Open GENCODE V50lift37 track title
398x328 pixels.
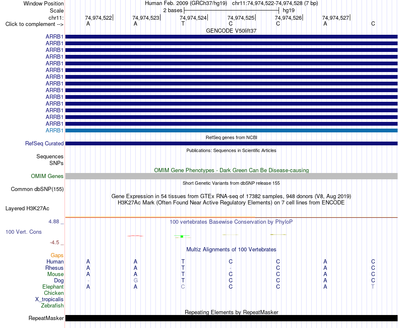(231, 31)
